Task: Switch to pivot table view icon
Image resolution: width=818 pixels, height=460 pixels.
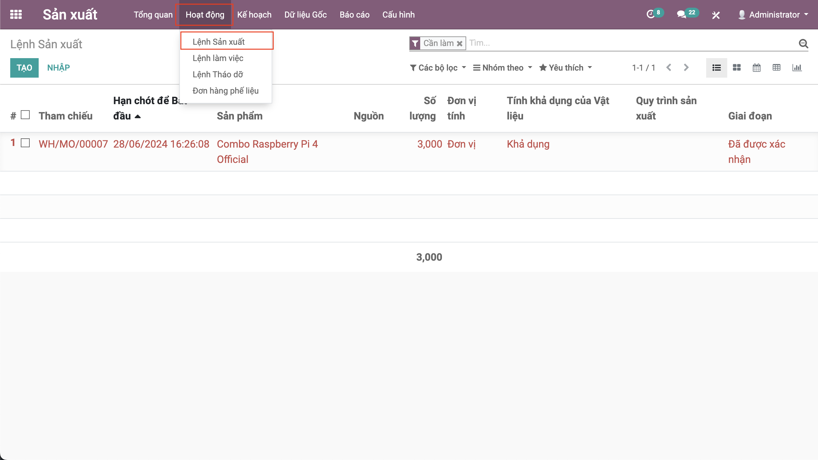Action: pos(776,67)
